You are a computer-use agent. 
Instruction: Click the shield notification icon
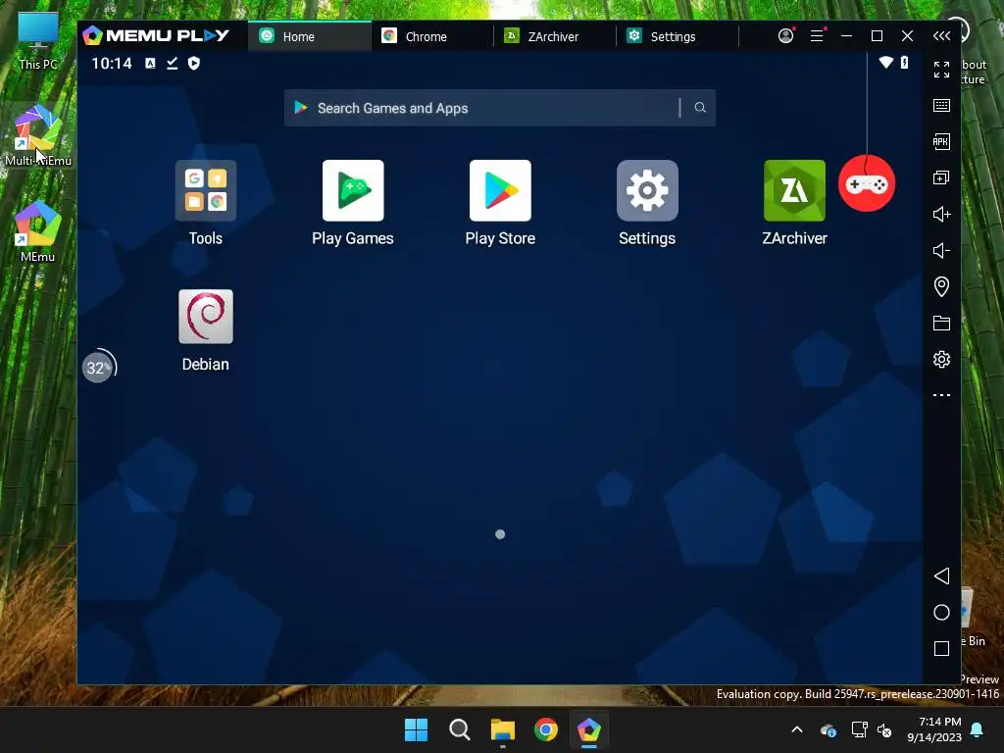193,63
